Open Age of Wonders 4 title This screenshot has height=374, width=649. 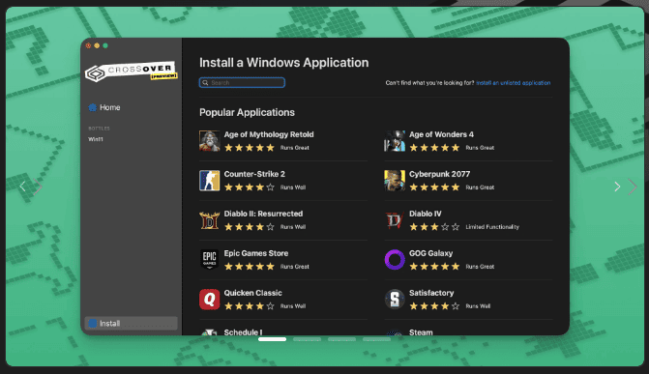(441, 134)
